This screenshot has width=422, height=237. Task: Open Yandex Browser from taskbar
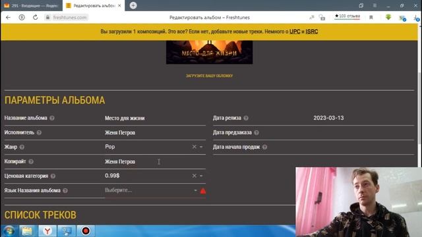[x=47, y=231]
